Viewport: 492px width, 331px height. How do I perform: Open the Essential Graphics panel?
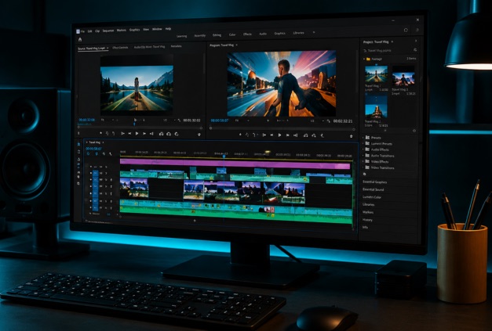point(374,182)
